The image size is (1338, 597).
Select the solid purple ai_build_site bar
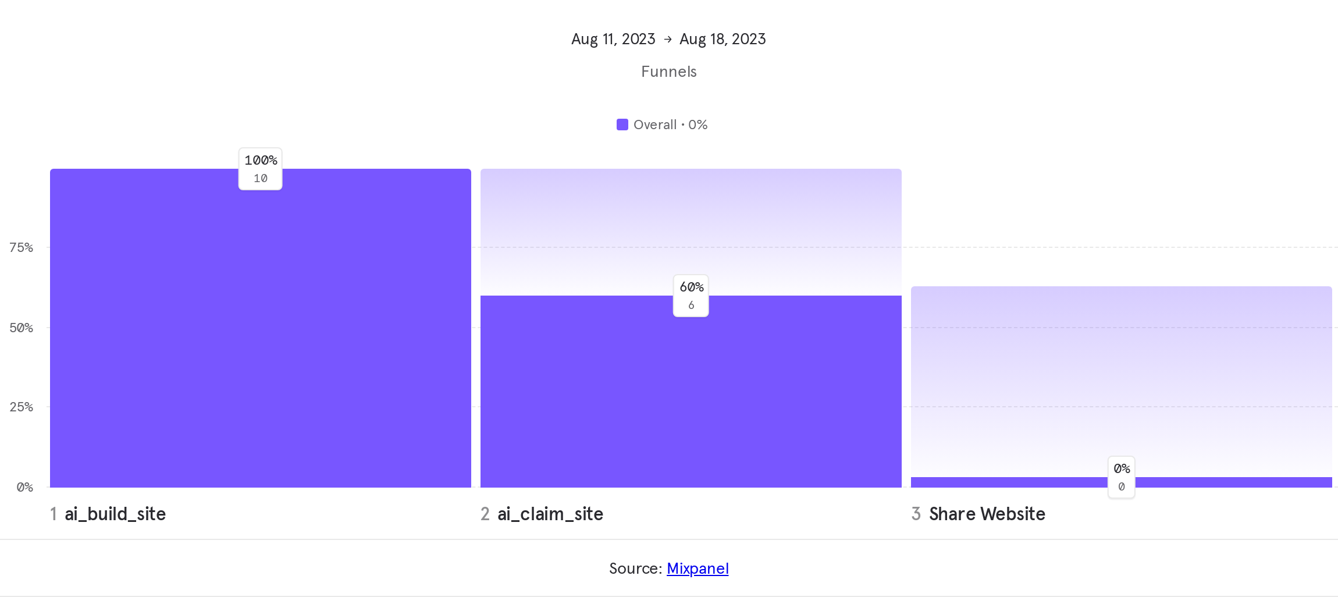261,349
